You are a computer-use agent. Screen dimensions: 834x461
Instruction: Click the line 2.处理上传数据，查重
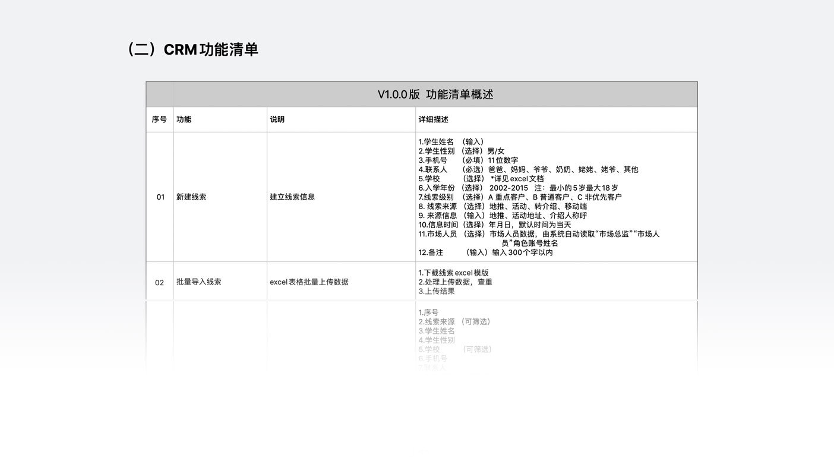(456, 282)
